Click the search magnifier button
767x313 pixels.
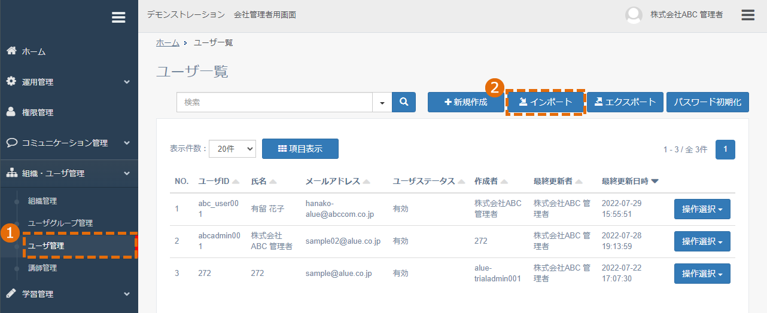pyautogui.click(x=404, y=102)
